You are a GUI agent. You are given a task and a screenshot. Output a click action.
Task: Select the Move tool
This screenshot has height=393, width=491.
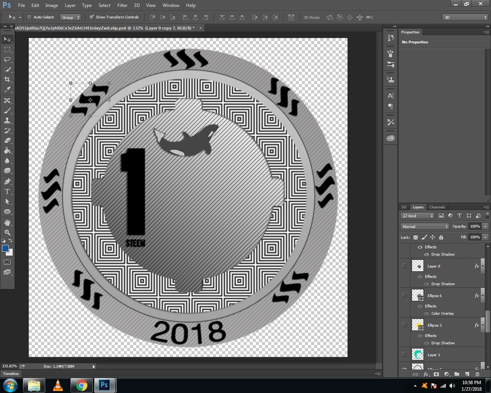pyautogui.click(x=7, y=39)
